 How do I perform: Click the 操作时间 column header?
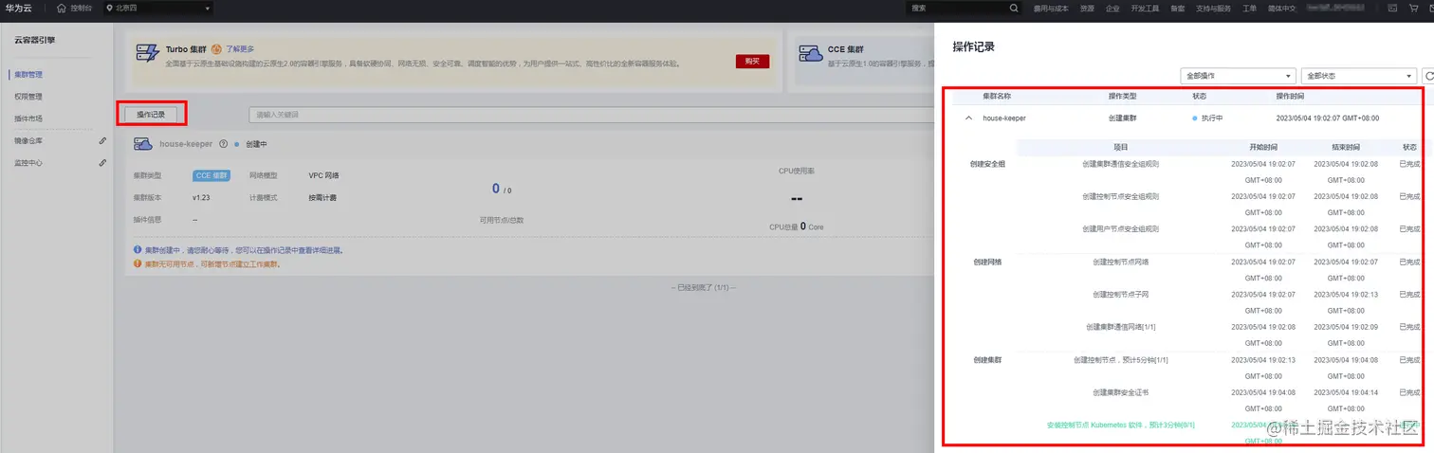(1290, 96)
